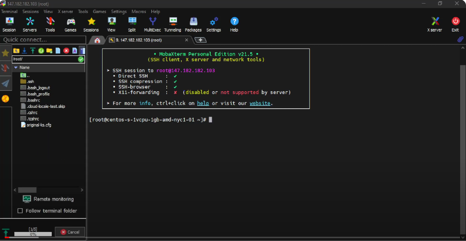Launch the MultiExec toolbar icon

(152, 24)
